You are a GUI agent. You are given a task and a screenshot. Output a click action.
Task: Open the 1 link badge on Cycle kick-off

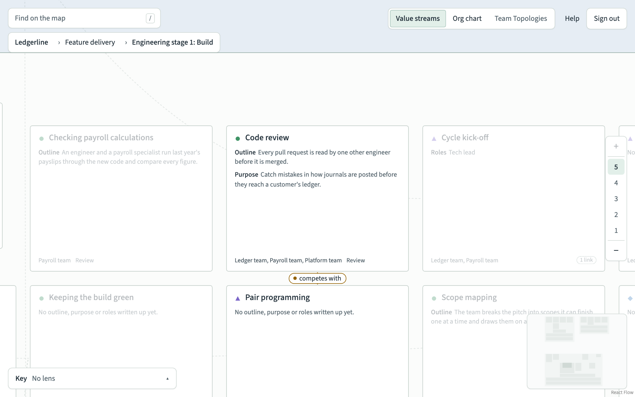point(586,260)
